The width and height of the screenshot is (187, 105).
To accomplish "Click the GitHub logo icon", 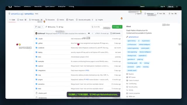I will (x=10, y=7).
